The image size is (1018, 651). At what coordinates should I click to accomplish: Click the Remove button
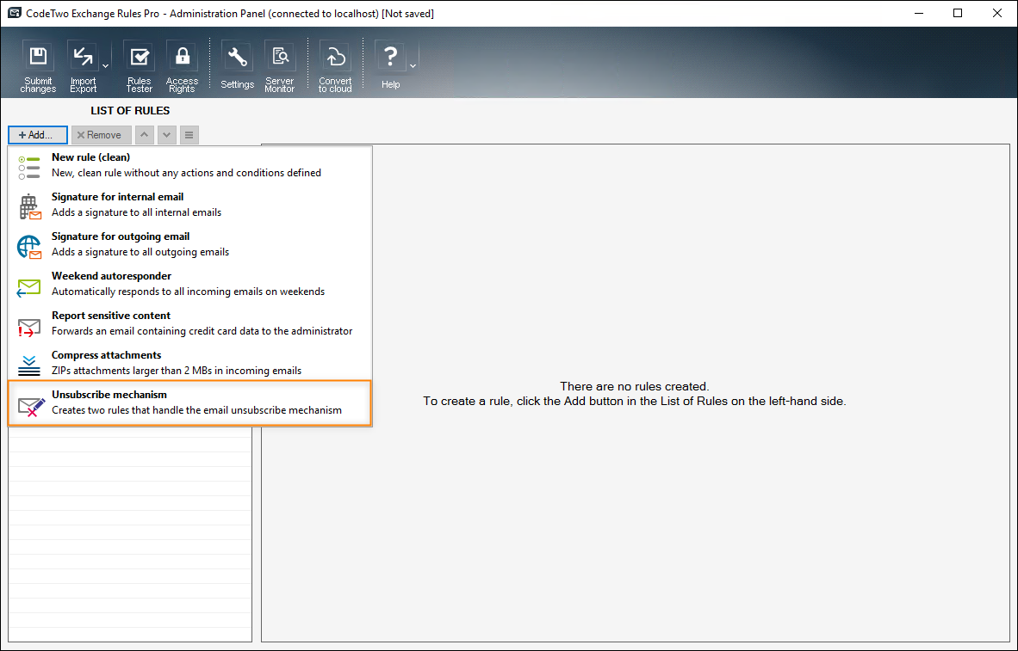(102, 135)
